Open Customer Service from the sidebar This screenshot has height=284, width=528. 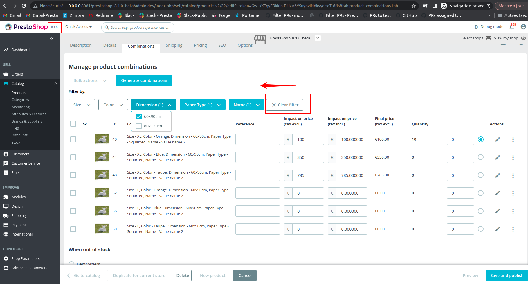click(26, 163)
